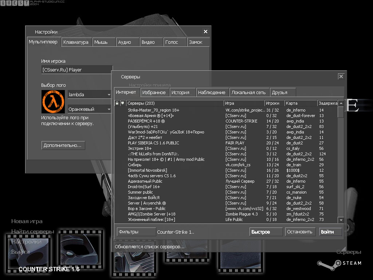Click the lambda logo preview image
This screenshot has height=280, width=373.
point(53,101)
